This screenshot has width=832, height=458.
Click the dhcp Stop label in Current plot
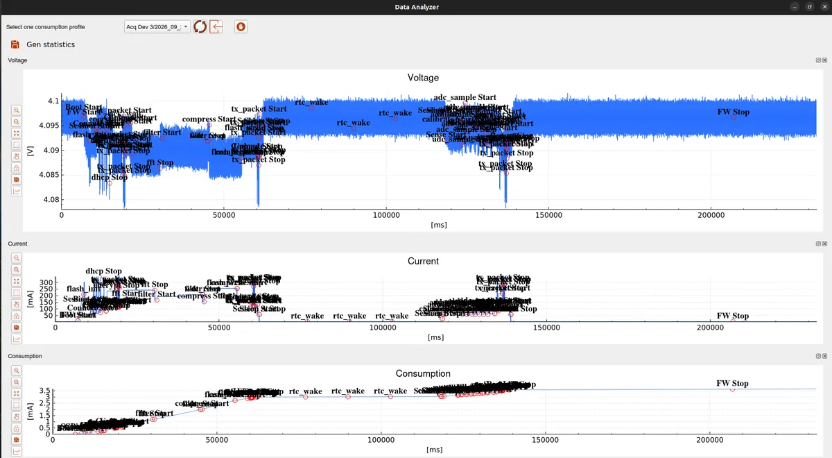(x=103, y=271)
